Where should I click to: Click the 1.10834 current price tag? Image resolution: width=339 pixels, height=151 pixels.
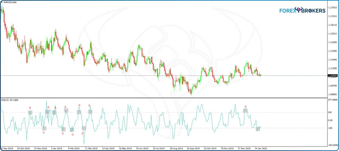(x=332, y=75)
